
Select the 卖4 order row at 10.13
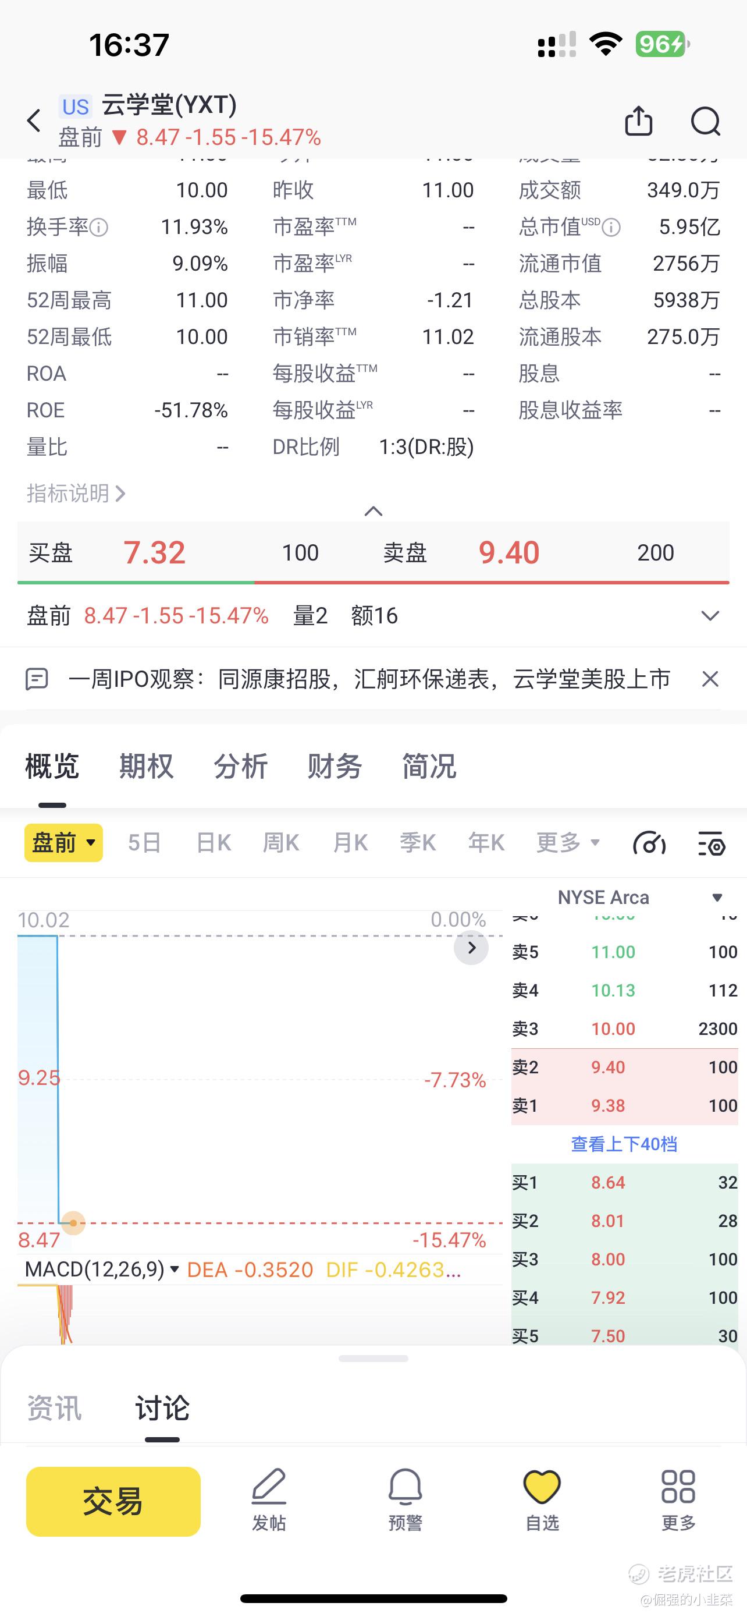625,991
